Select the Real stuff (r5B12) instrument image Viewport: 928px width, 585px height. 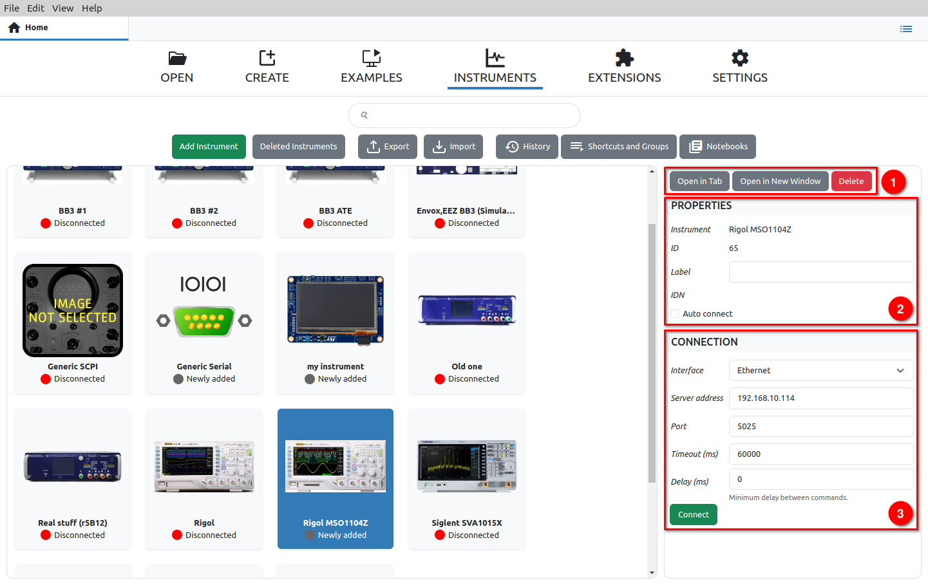coord(73,467)
